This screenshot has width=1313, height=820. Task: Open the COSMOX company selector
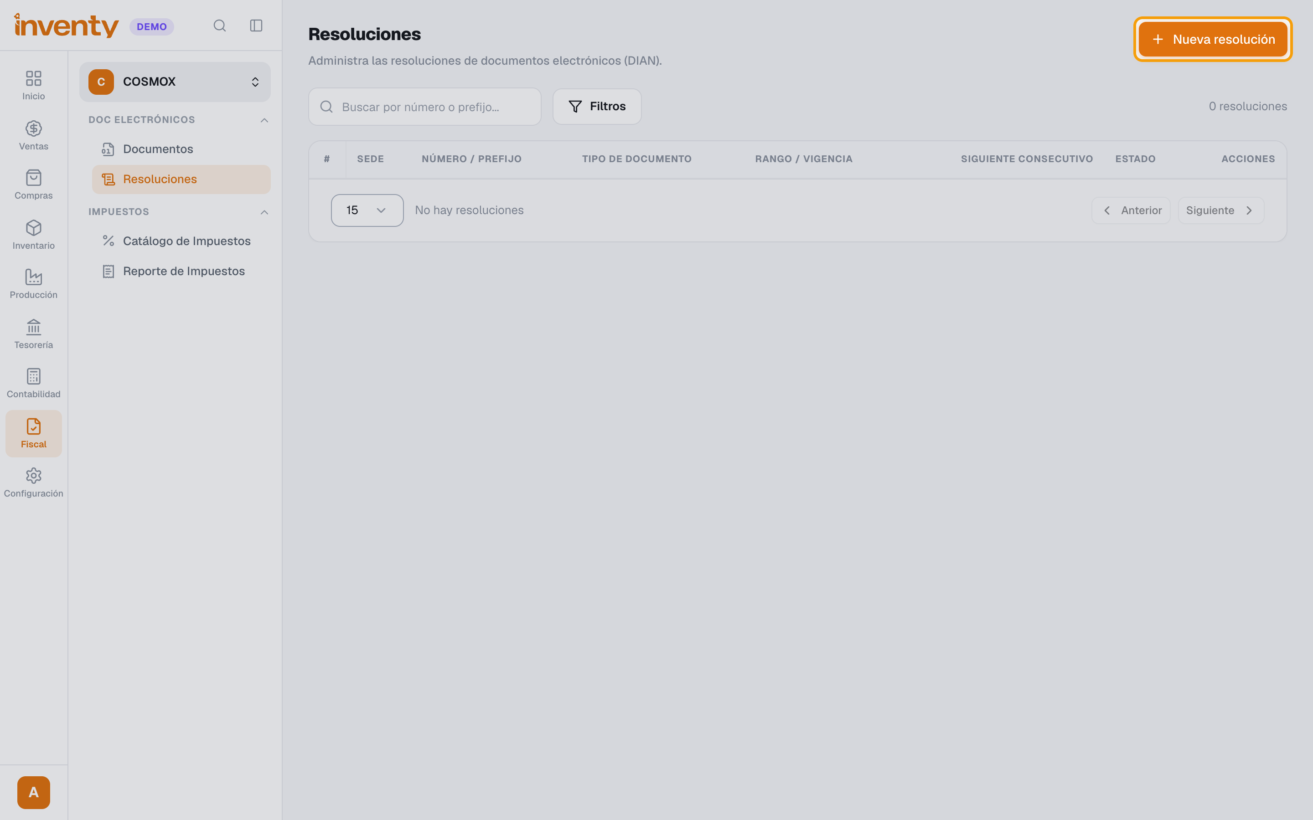tap(175, 82)
